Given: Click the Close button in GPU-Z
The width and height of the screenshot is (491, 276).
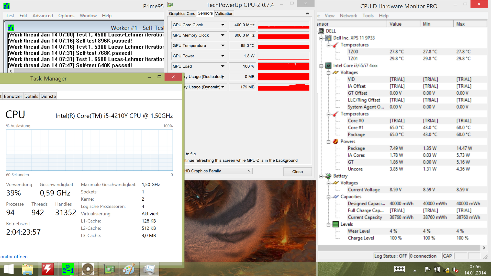Looking at the screenshot, I should tap(297, 172).
